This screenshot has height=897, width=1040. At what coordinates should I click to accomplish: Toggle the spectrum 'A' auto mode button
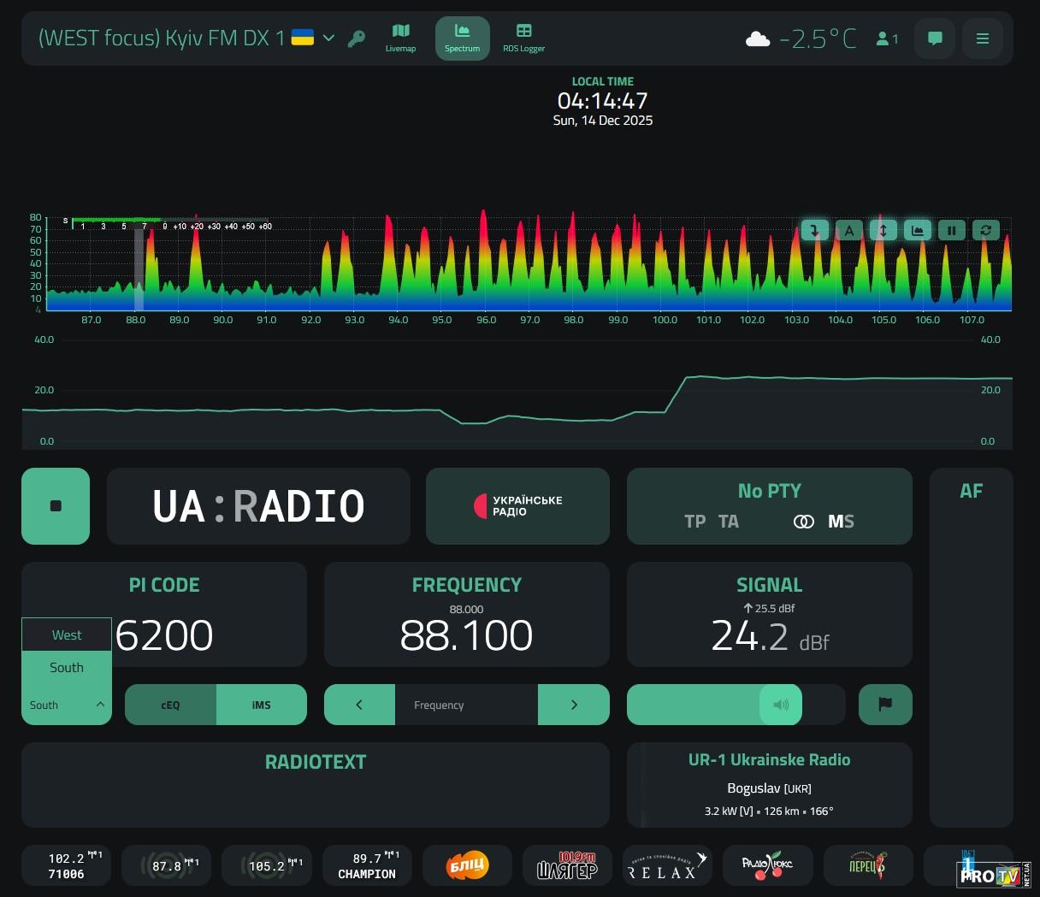(x=848, y=230)
